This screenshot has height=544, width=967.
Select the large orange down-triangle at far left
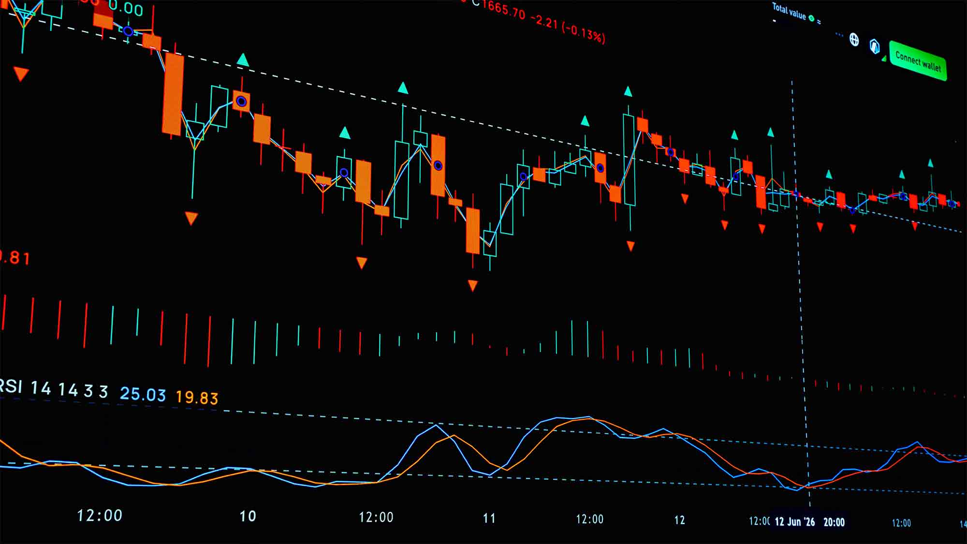pos(21,74)
